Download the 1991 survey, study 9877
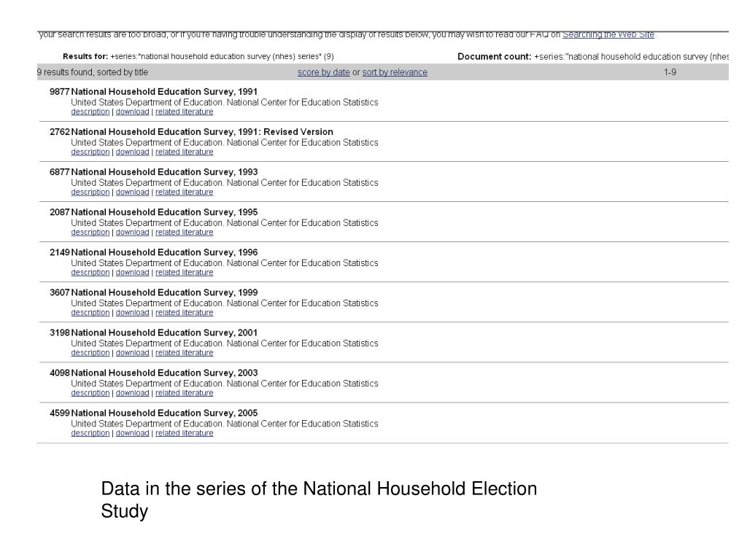The image size is (747, 560). [x=133, y=112]
